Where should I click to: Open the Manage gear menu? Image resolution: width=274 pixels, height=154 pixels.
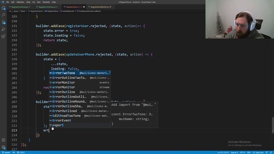pos(3,147)
